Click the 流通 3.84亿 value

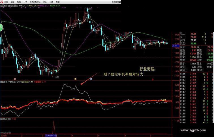pyautogui.click(x=210, y=67)
